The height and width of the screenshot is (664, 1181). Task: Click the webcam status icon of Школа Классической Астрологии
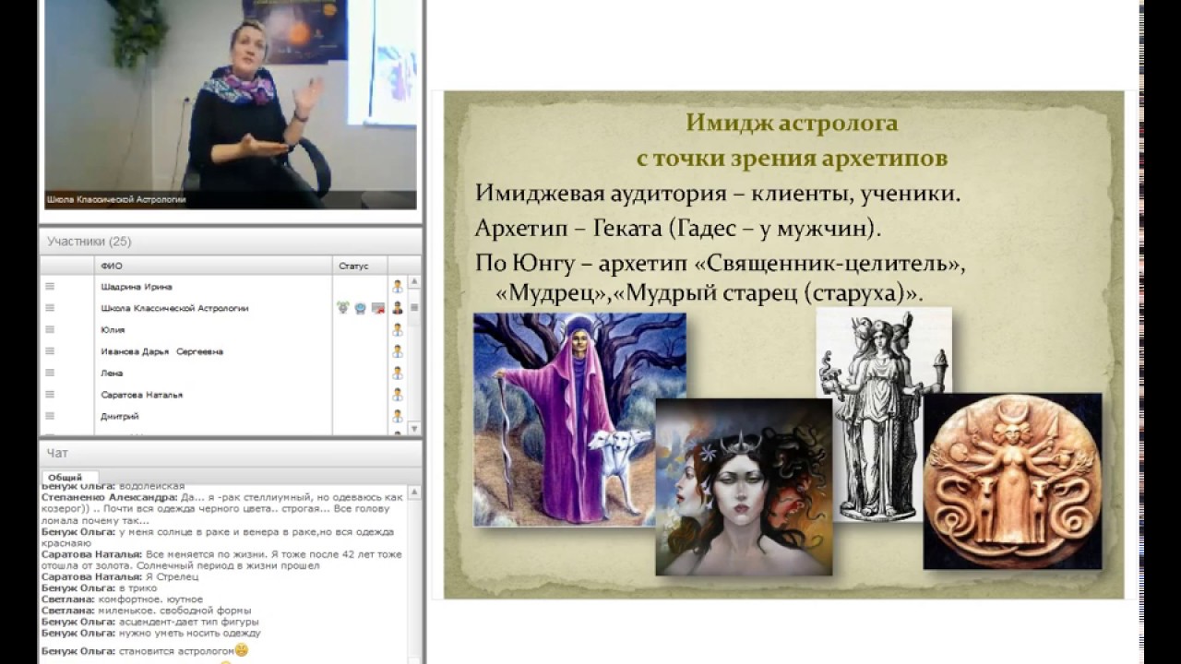tap(361, 308)
